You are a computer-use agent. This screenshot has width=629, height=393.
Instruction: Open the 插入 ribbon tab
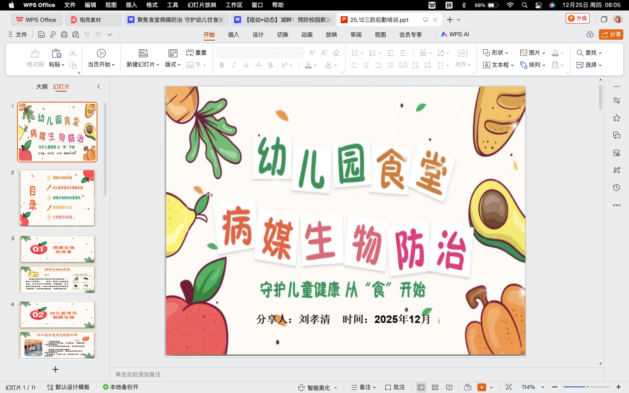[234, 34]
